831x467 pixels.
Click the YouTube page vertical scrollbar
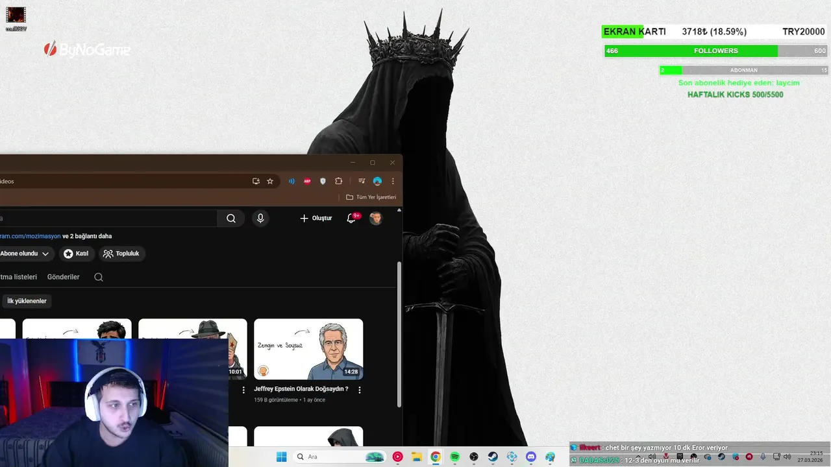(399, 335)
